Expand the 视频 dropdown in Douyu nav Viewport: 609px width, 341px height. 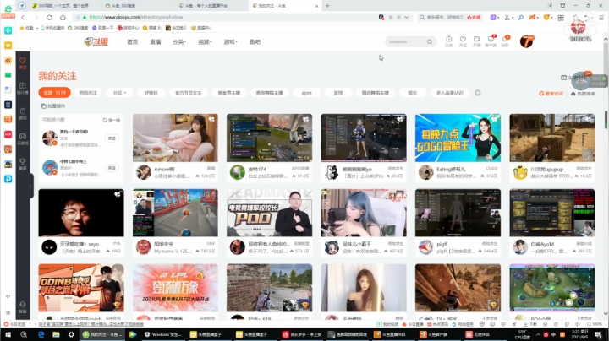tap(205, 42)
